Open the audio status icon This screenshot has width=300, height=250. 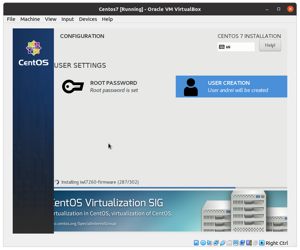(209, 243)
